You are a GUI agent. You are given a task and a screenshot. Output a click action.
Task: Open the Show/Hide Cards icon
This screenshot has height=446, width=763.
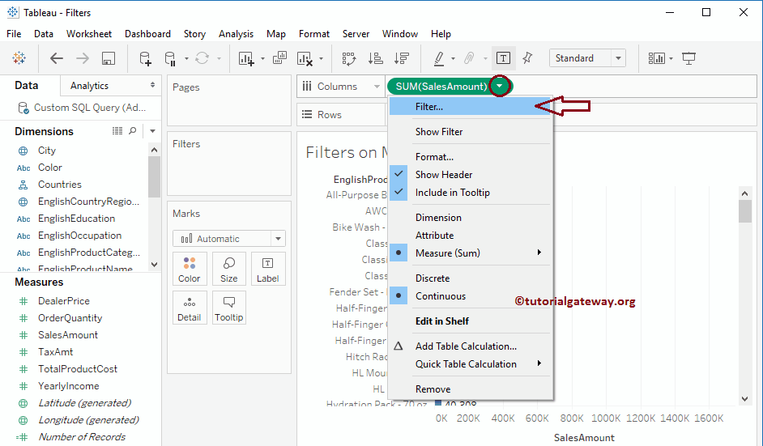tap(656, 58)
